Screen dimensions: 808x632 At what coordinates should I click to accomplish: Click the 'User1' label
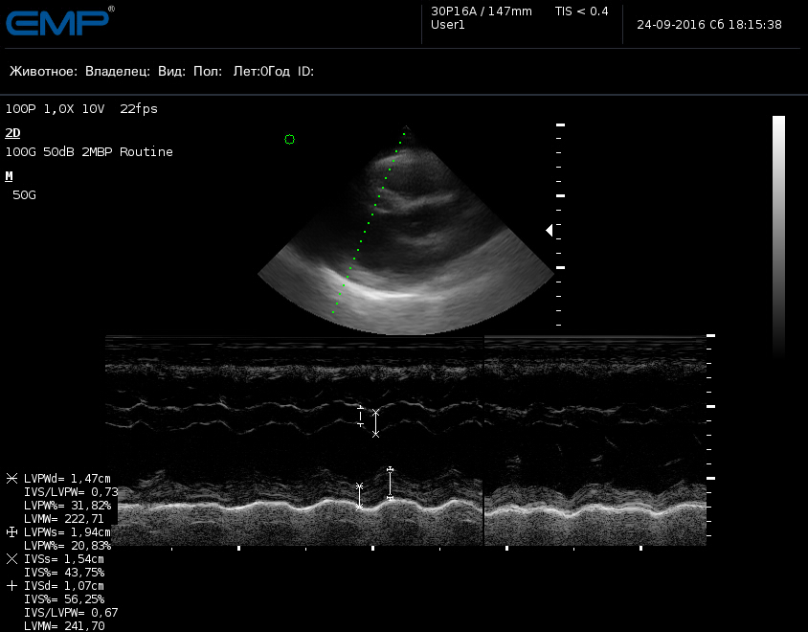(x=448, y=25)
